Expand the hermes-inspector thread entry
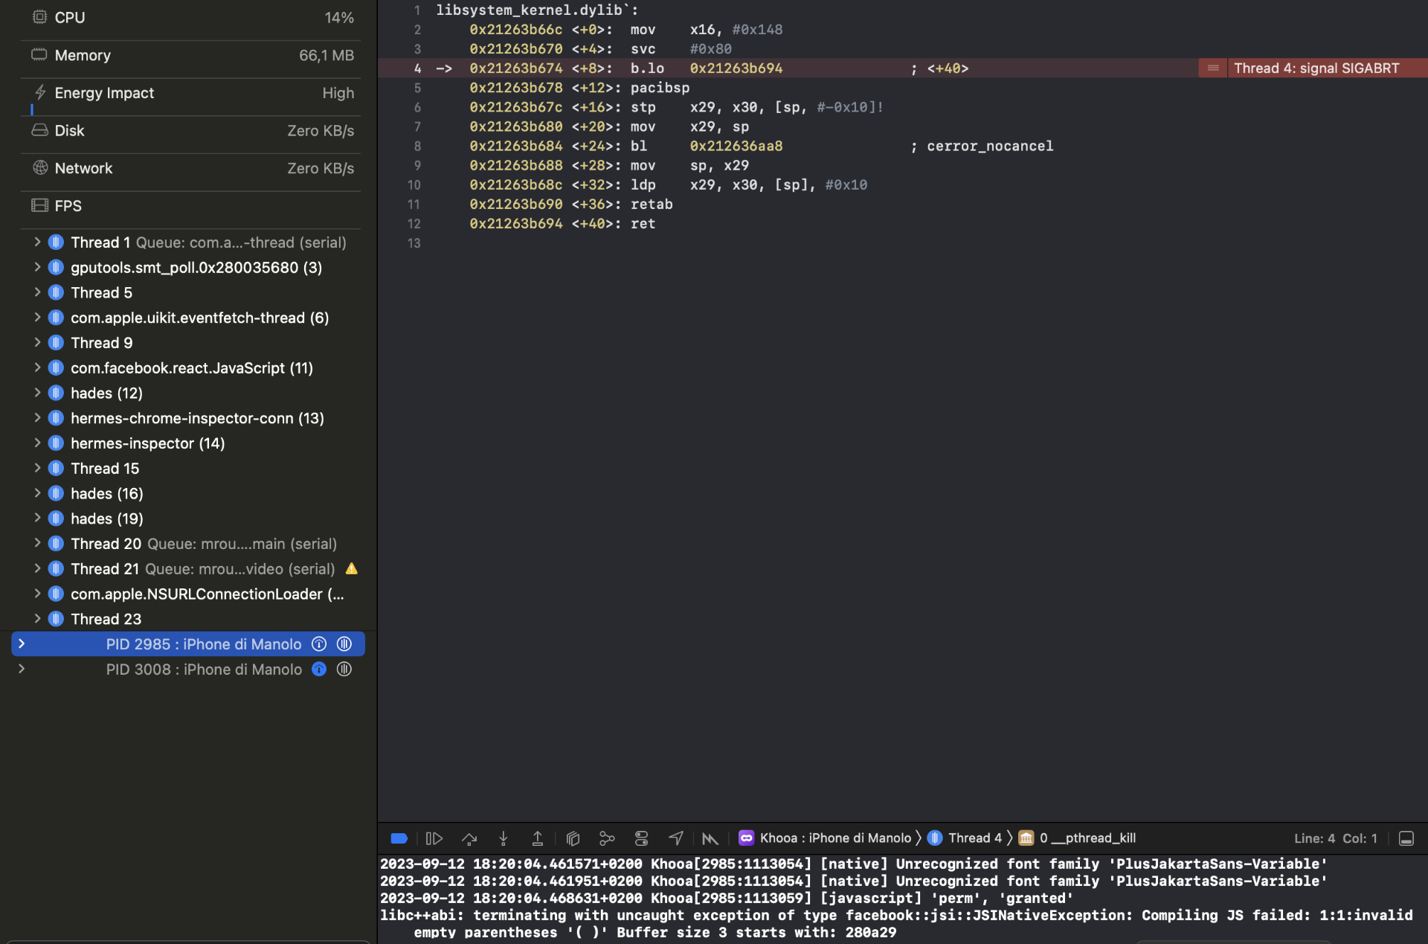Image resolution: width=1428 pixels, height=944 pixels. click(37, 443)
